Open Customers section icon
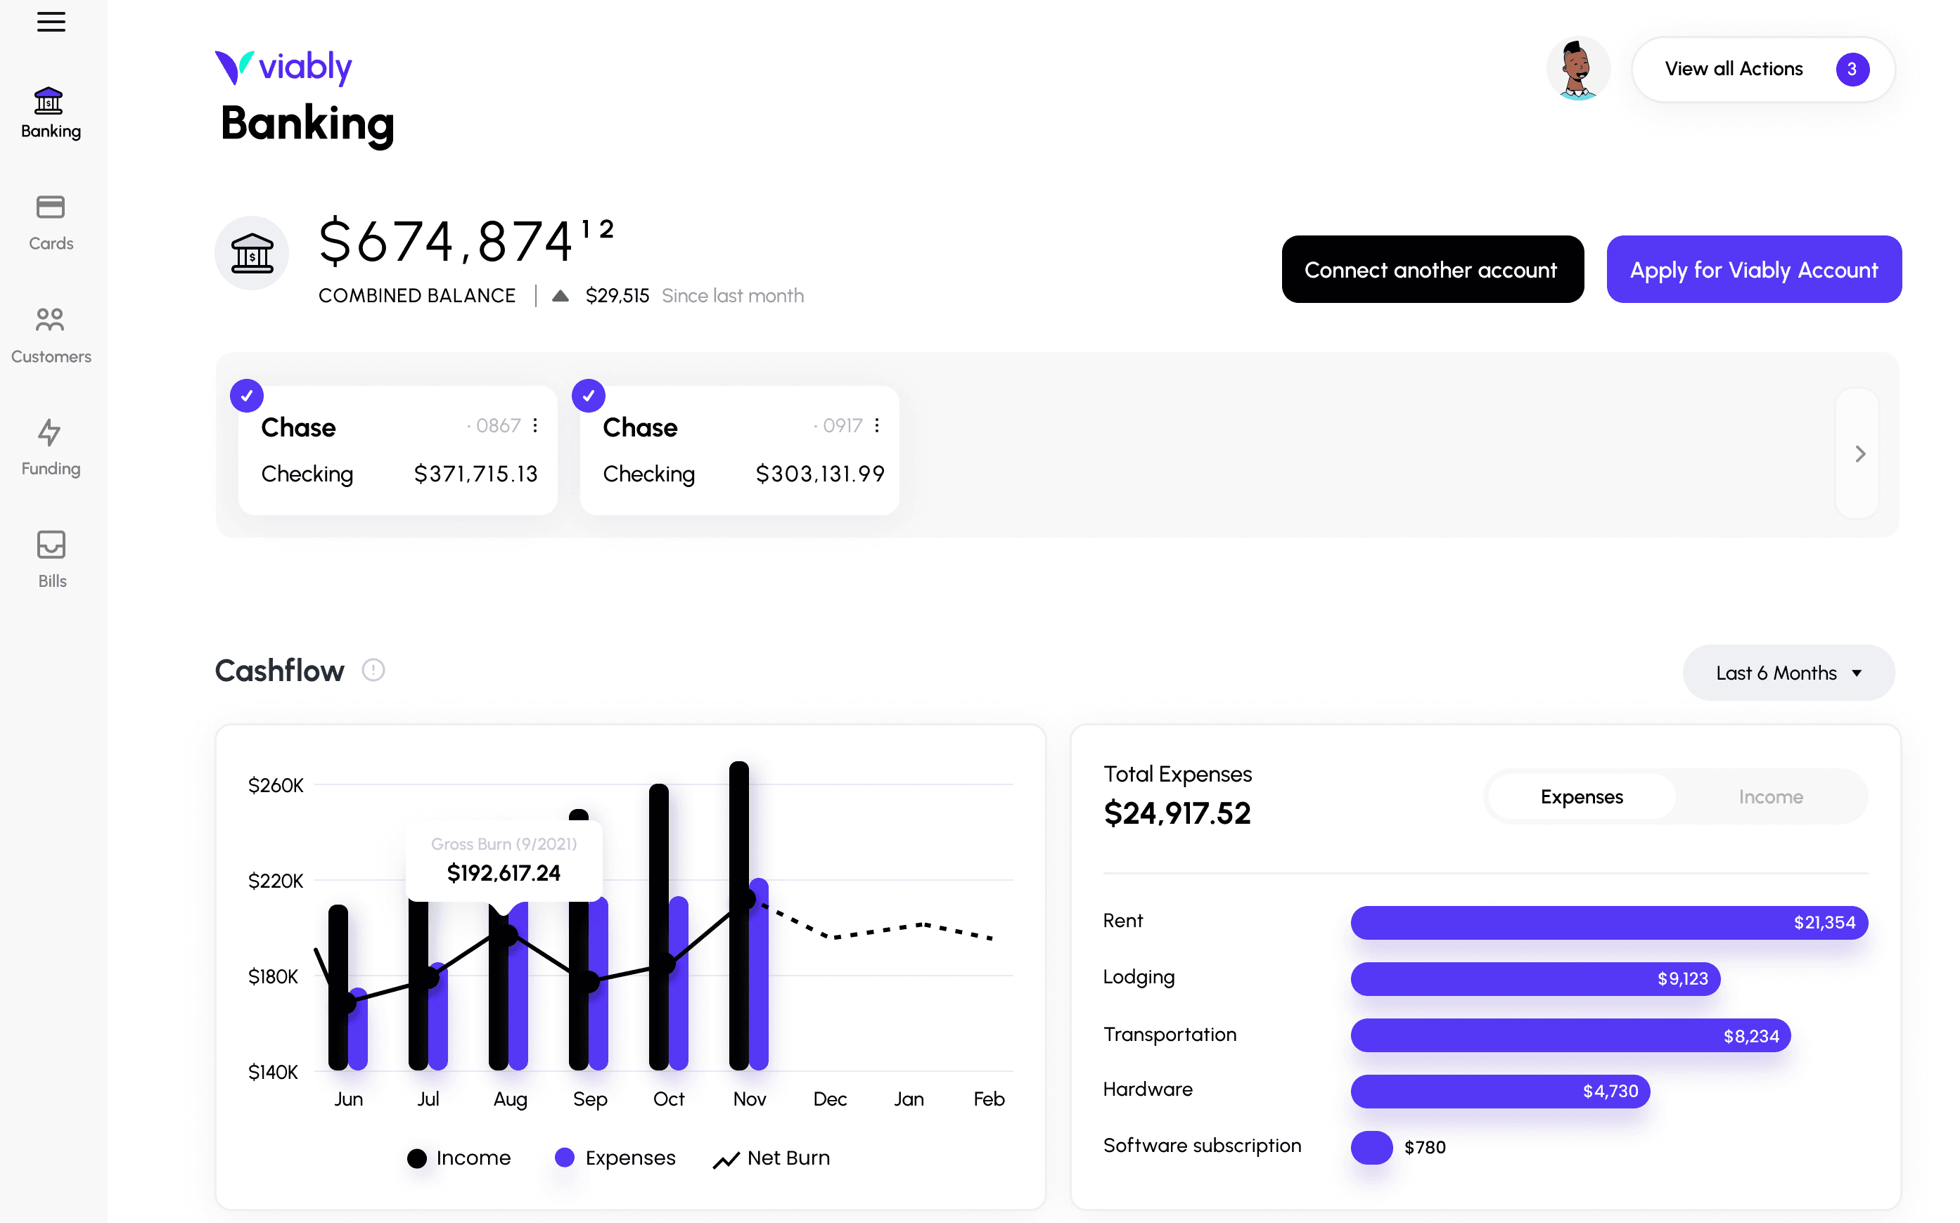The width and height of the screenshot is (1960, 1223). 50,320
